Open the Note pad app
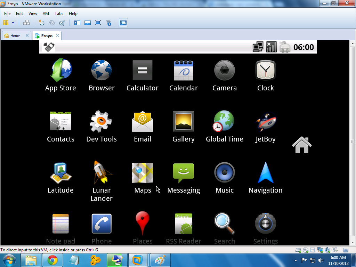This screenshot has width=356, height=267. click(x=60, y=228)
